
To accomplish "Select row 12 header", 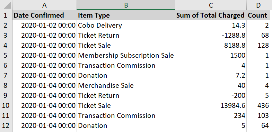I will (x=6, y=125).
